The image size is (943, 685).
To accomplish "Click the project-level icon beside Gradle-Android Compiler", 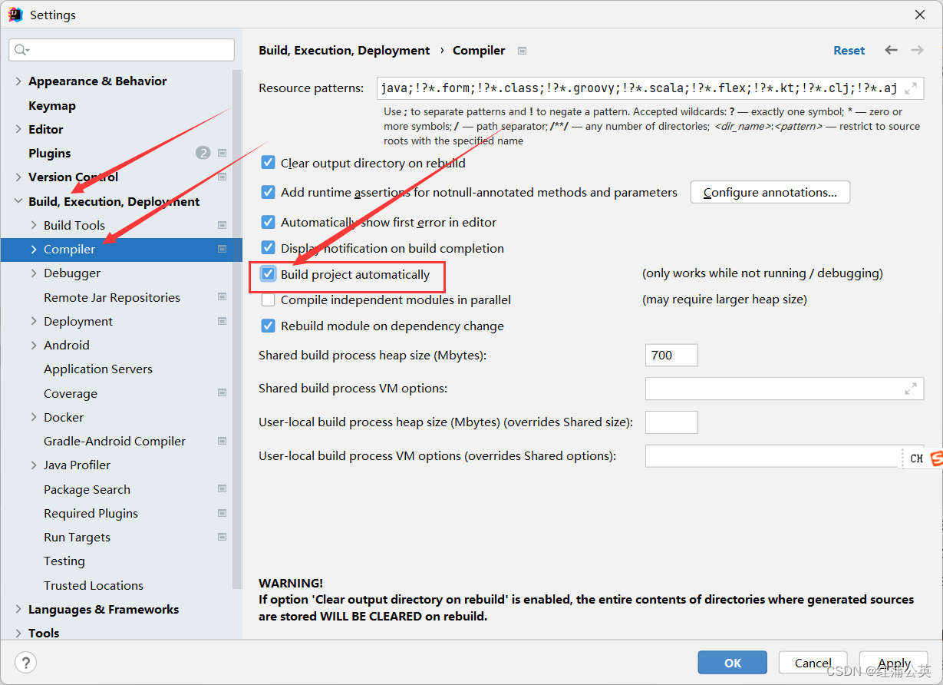I will coord(222,441).
